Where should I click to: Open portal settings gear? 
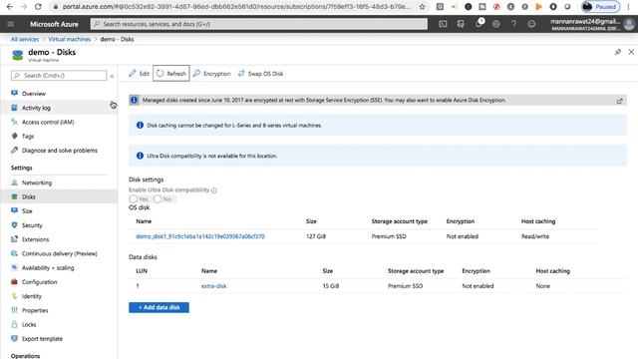coord(496,24)
